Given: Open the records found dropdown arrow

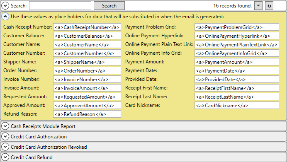Looking at the screenshot, I should (x=258, y=6).
